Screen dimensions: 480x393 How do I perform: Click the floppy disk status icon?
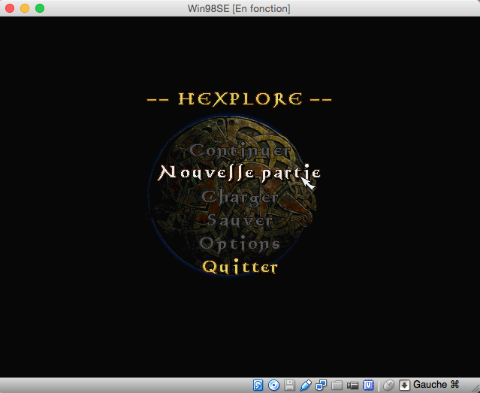pyautogui.click(x=289, y=385)
